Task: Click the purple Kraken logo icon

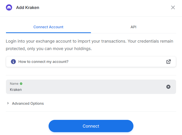Action: [9, 7]
